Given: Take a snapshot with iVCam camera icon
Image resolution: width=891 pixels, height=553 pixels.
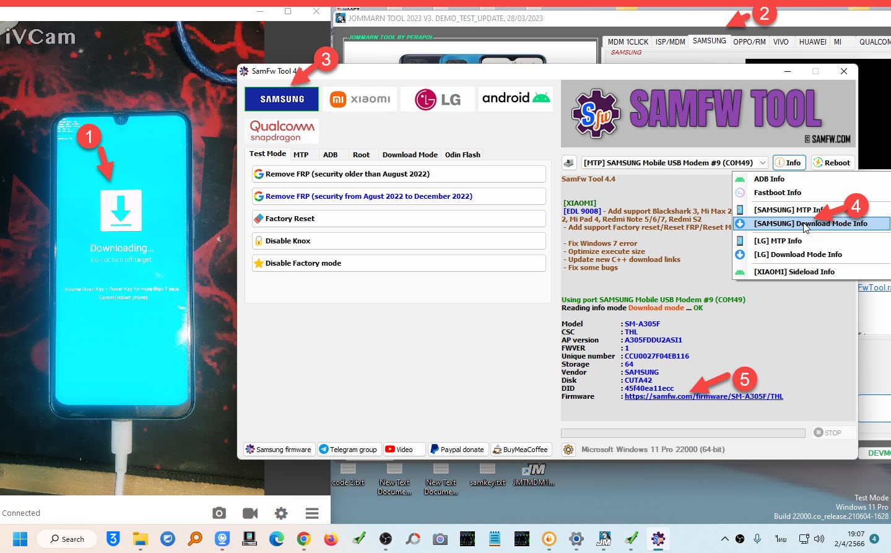Looking at the screenshot, I should (x=219, y=513).
